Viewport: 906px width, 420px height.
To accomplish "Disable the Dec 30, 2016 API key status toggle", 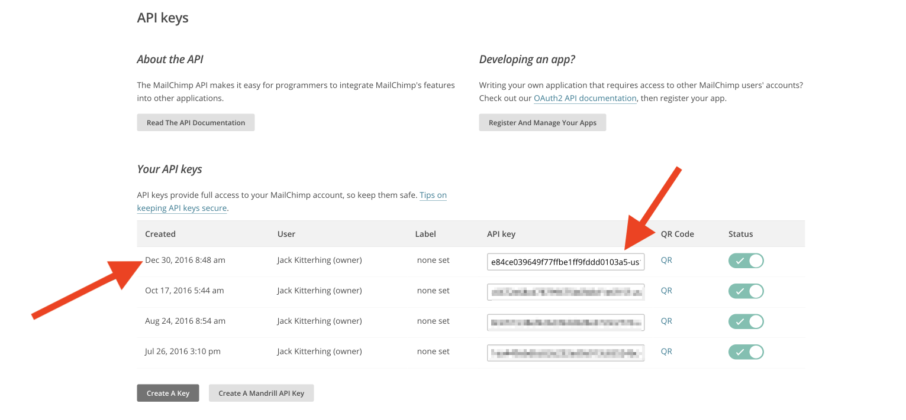I will [746, 260].
